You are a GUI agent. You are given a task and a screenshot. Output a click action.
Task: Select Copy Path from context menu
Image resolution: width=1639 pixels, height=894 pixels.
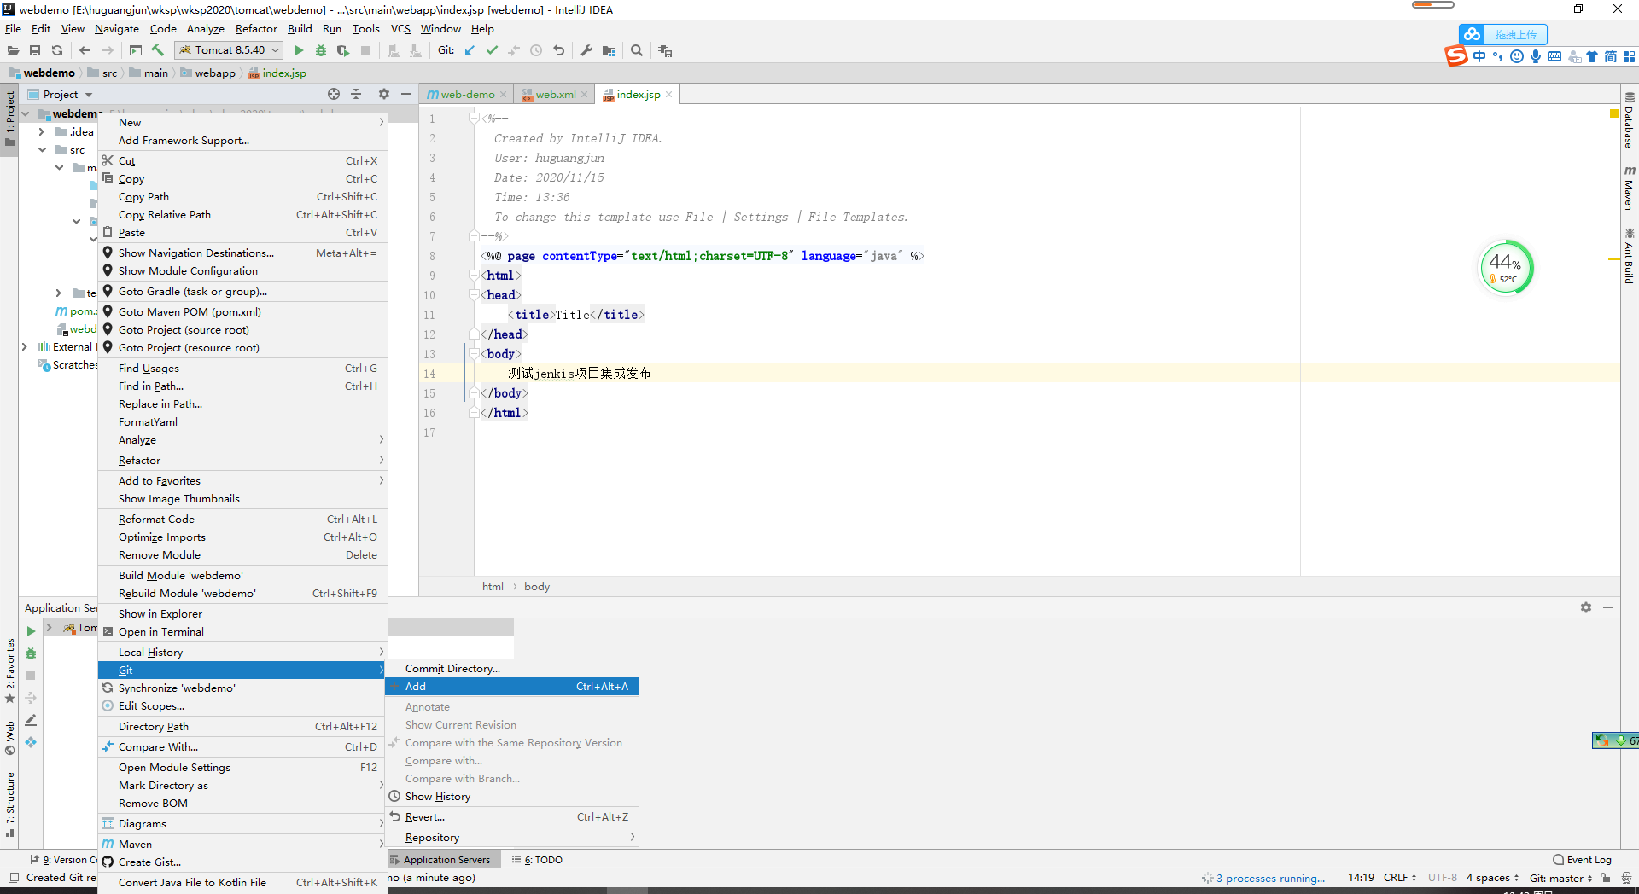[242, 196]
